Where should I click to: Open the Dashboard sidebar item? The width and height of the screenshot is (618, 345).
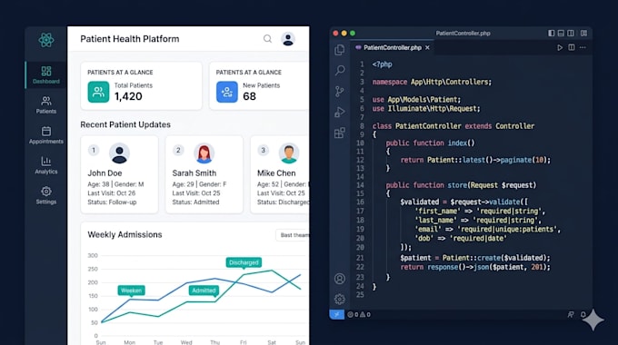[46, 74]
